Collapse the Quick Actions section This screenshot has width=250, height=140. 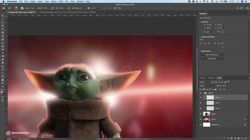[x=200, y=51]
